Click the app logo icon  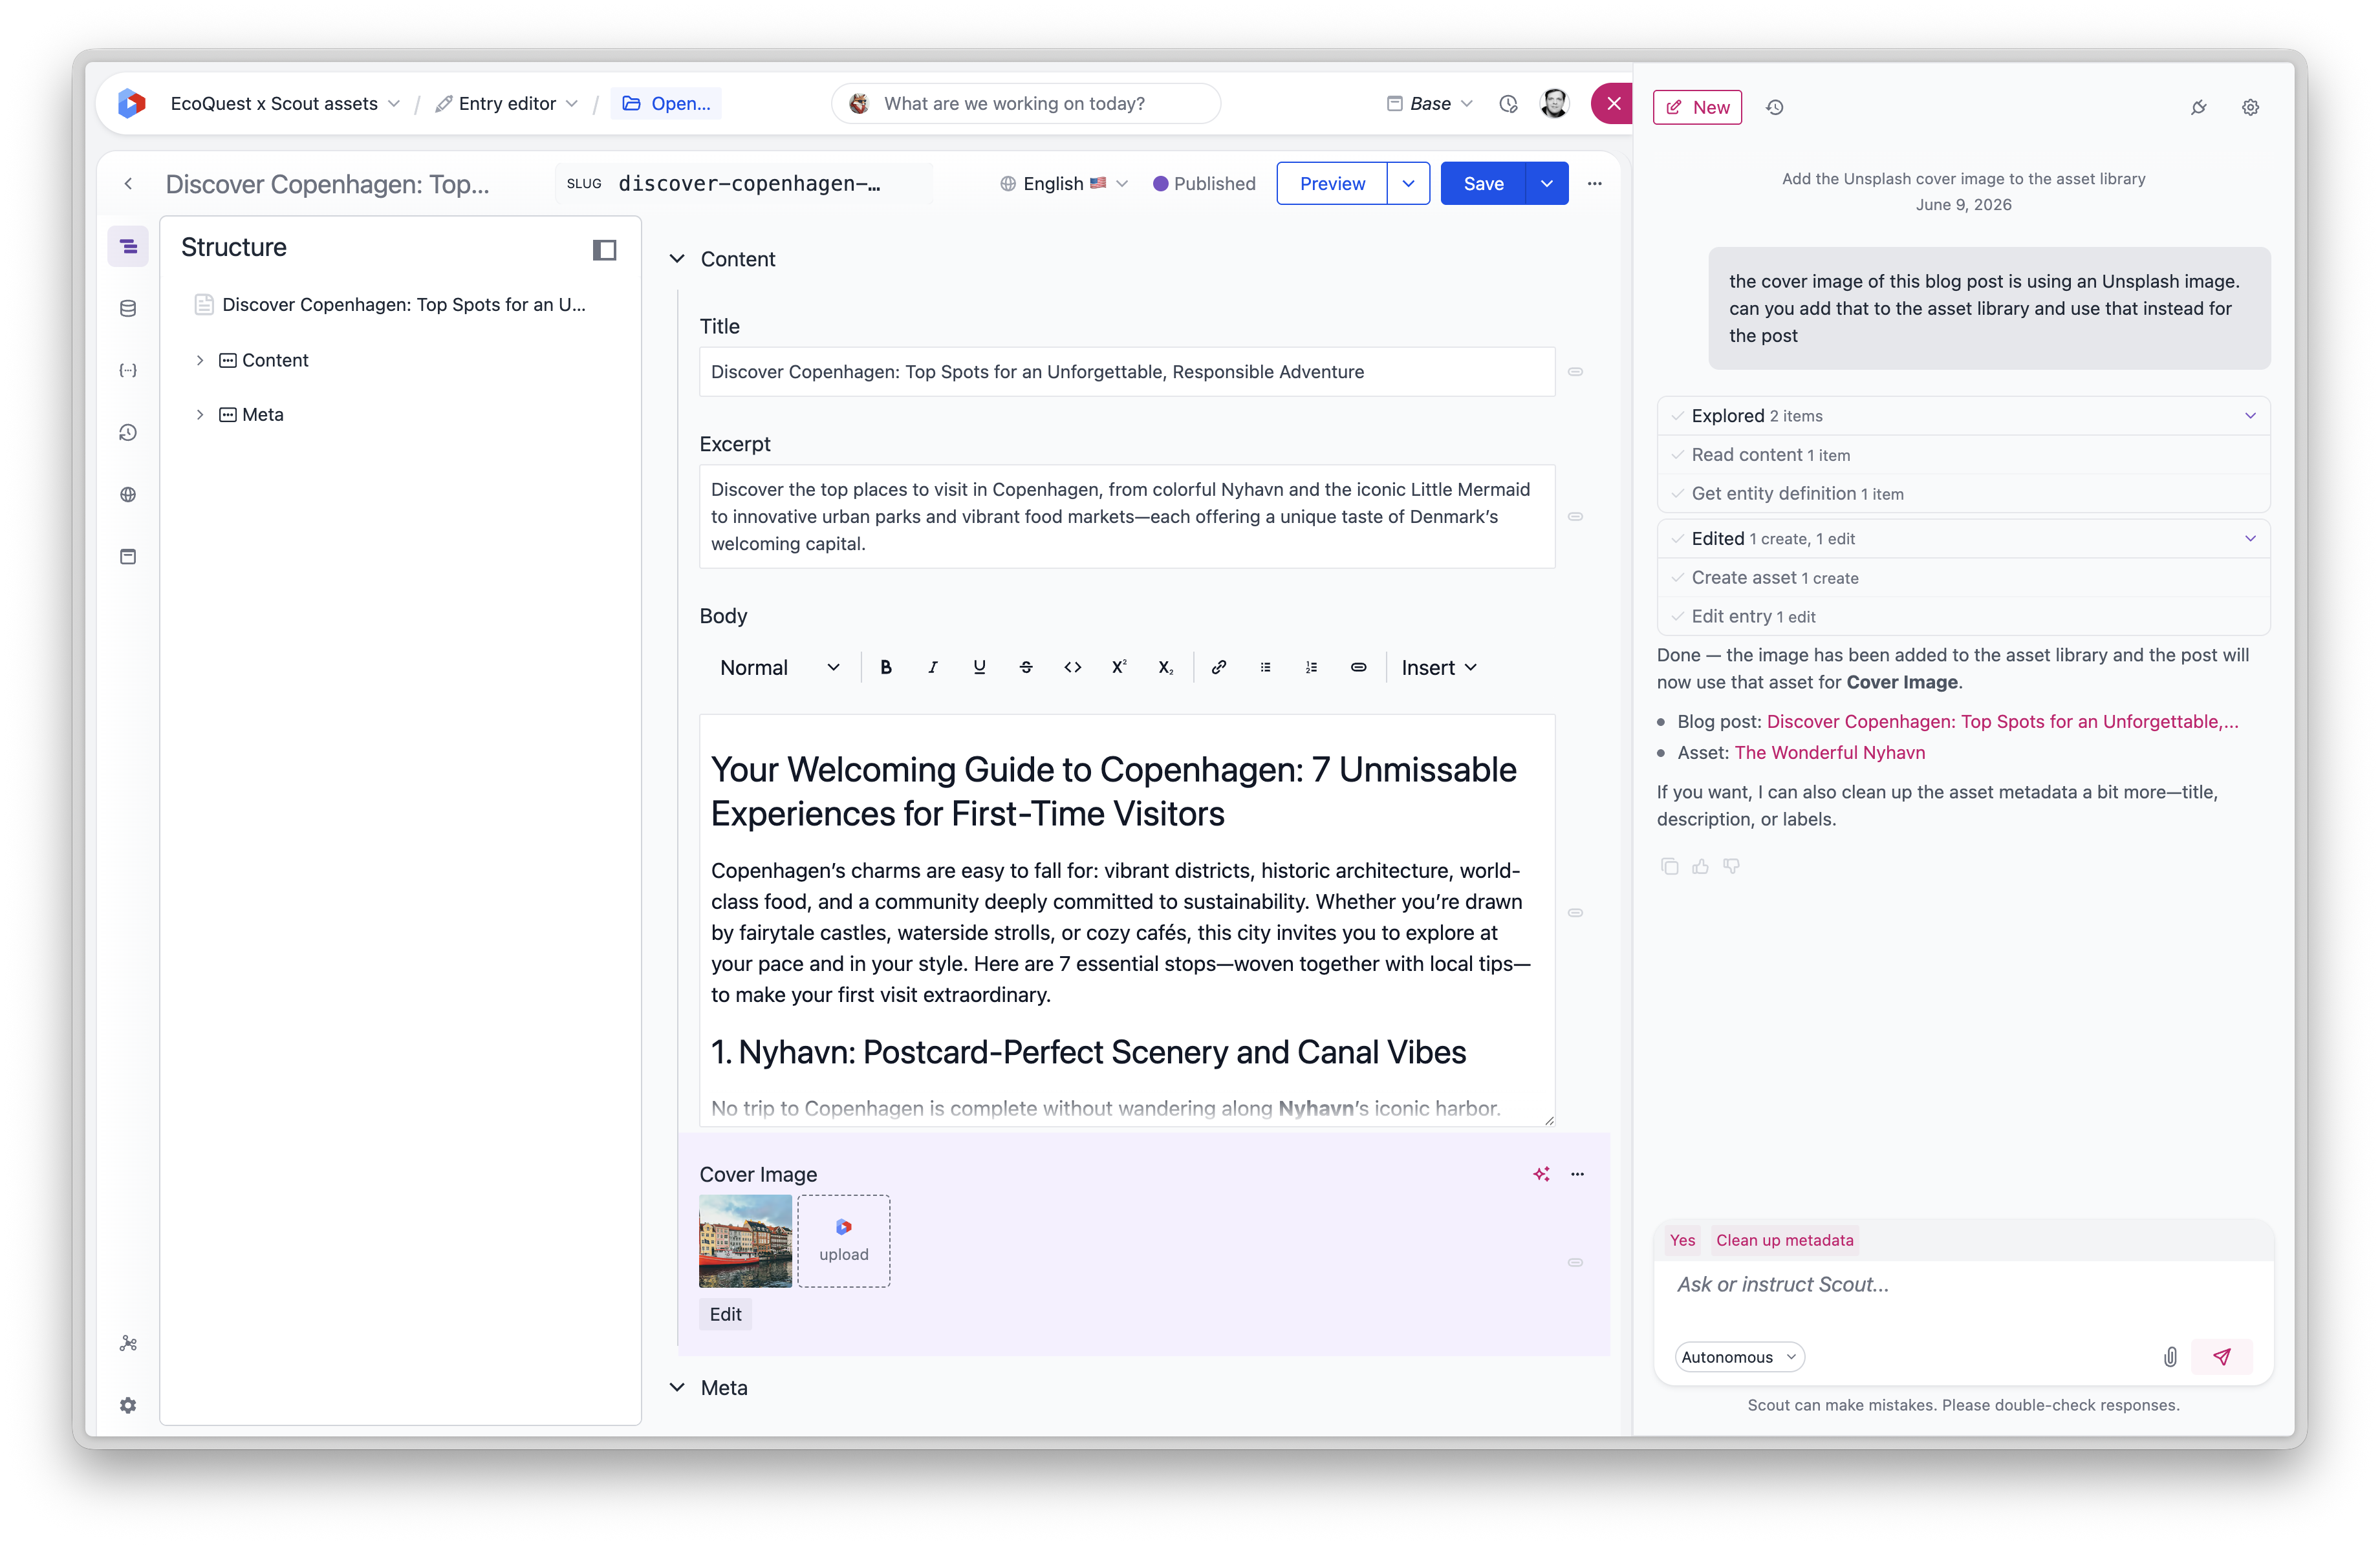point(132,103)
